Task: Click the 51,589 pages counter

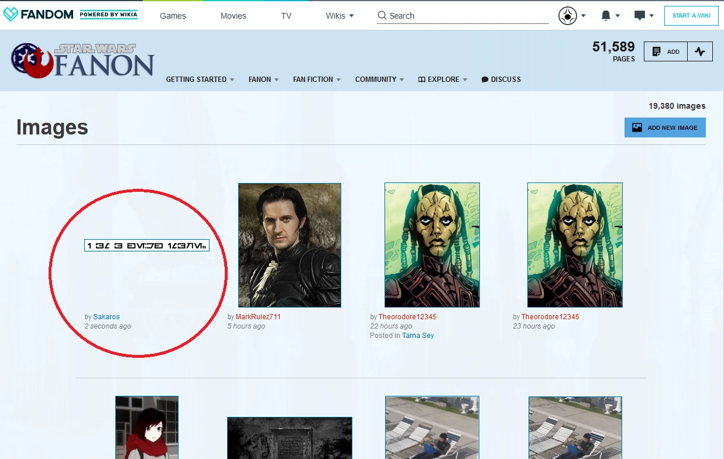Action: coord(613,51)
